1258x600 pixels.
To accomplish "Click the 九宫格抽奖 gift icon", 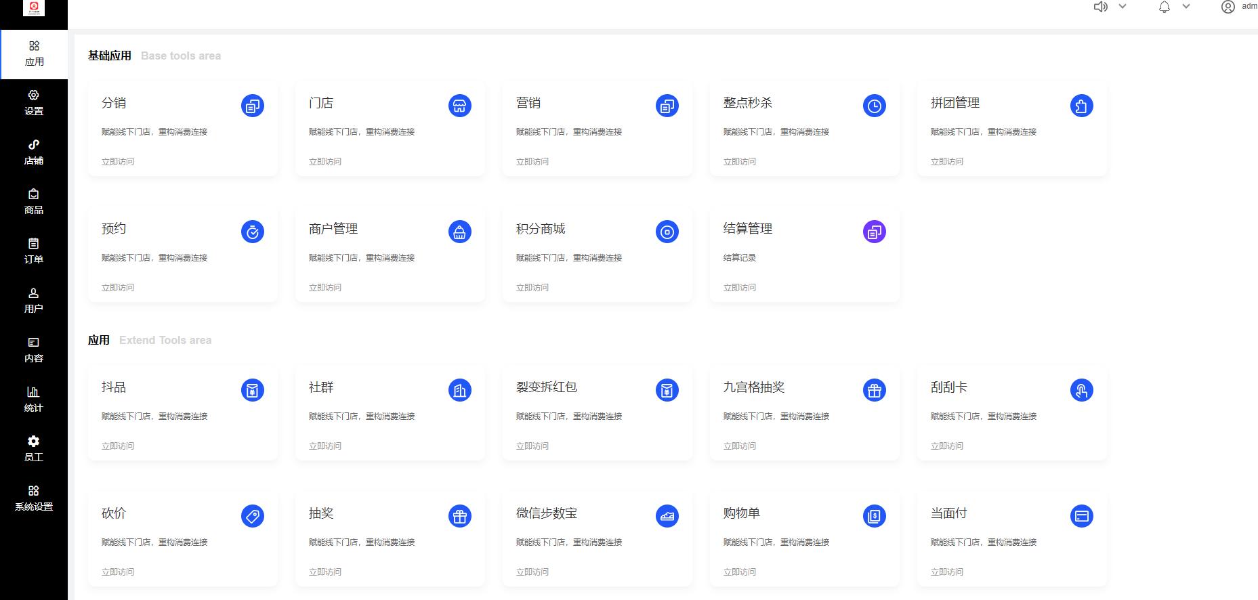I will click(875, 390).
